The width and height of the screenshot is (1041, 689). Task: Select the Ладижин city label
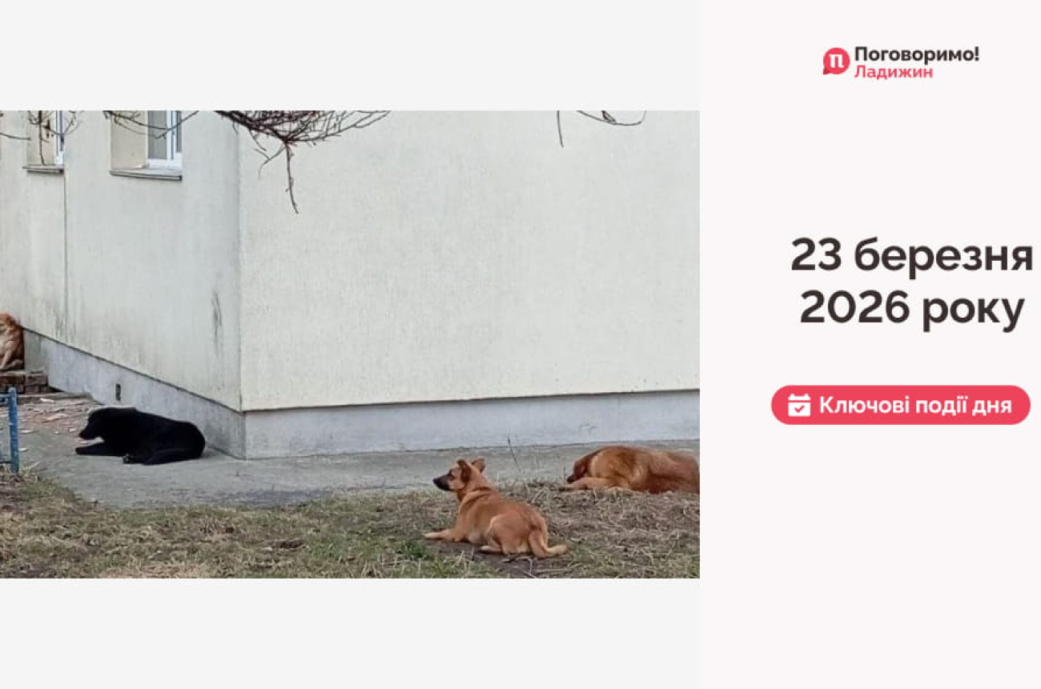[x=893, y=72]
